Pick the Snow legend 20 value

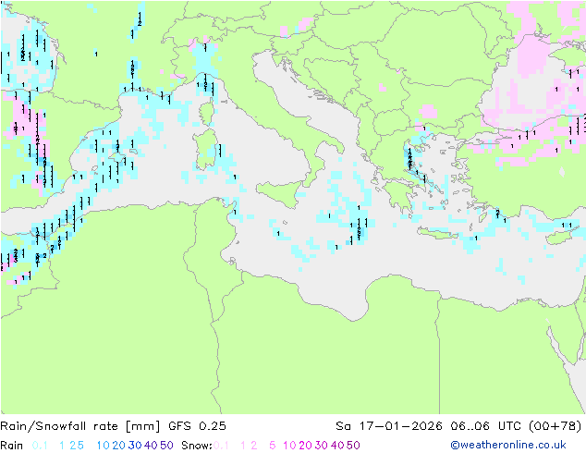(305, 446)
